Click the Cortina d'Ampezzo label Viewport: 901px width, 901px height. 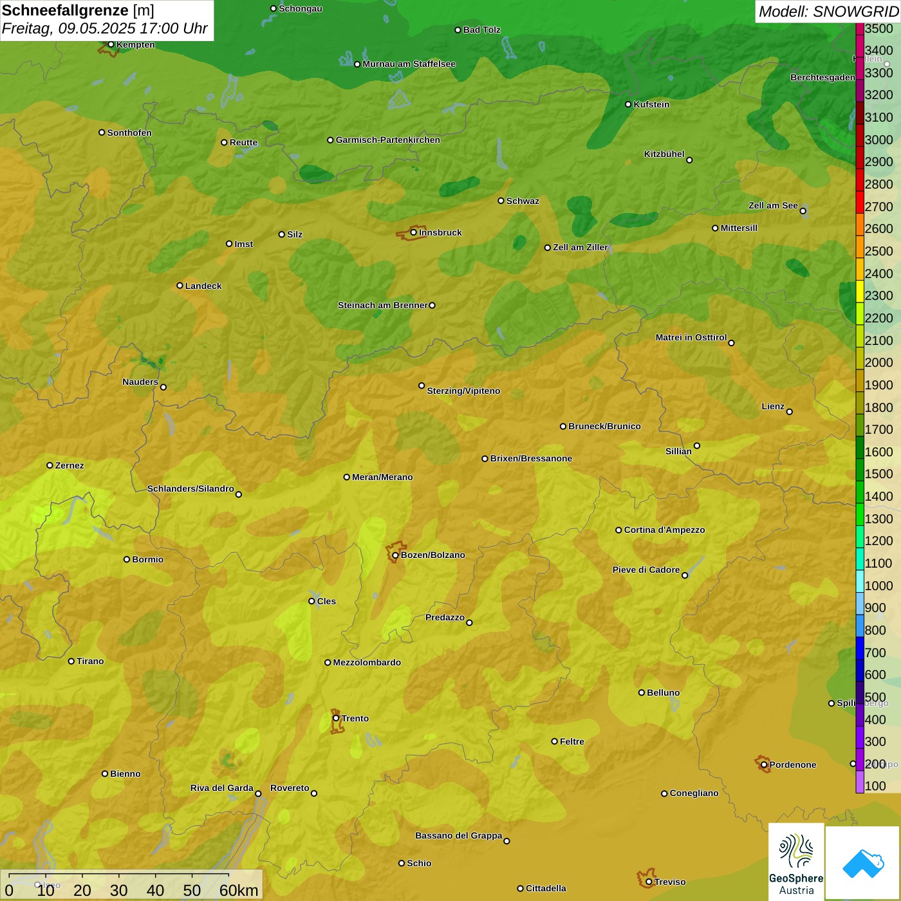pyautogui.click(x=664, y=530)
